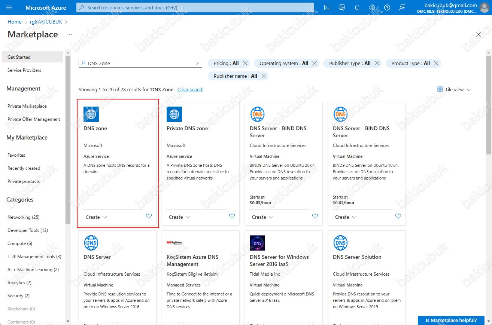
Task: Filter by Developer Tools (12) category
Action: pos(28,230)
